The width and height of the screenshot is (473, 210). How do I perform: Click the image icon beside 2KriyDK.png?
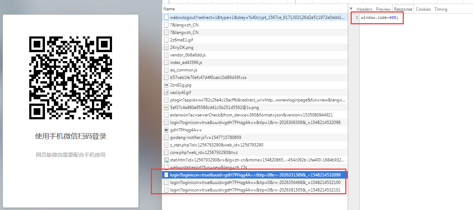point(166,47)
